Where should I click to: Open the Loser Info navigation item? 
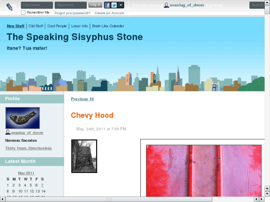click(79, 26)
